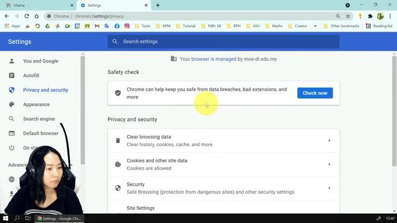Screen dimensions: 397x223
Task: Open a new tab with plus button
Action: pos(158,6)
